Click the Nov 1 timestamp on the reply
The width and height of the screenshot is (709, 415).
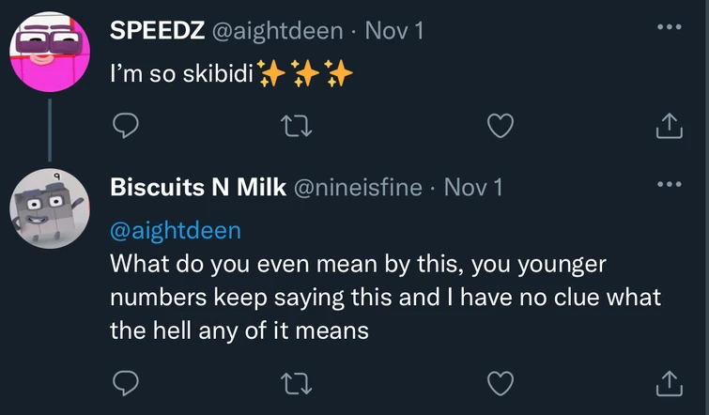pyautogui.click(x=473, y=187)
